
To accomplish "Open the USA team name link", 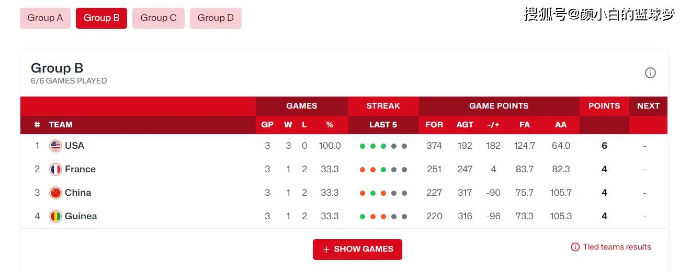I will coord(74,146).
